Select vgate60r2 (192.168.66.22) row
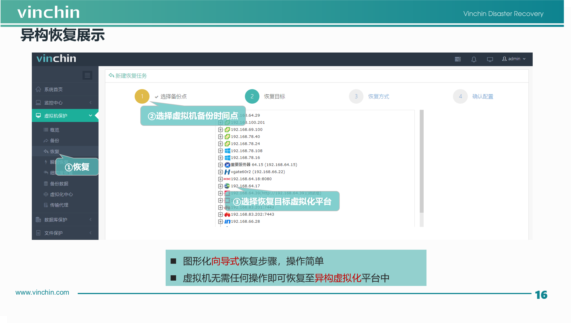Viewport: 571px width, 323px height. point(258,172)
